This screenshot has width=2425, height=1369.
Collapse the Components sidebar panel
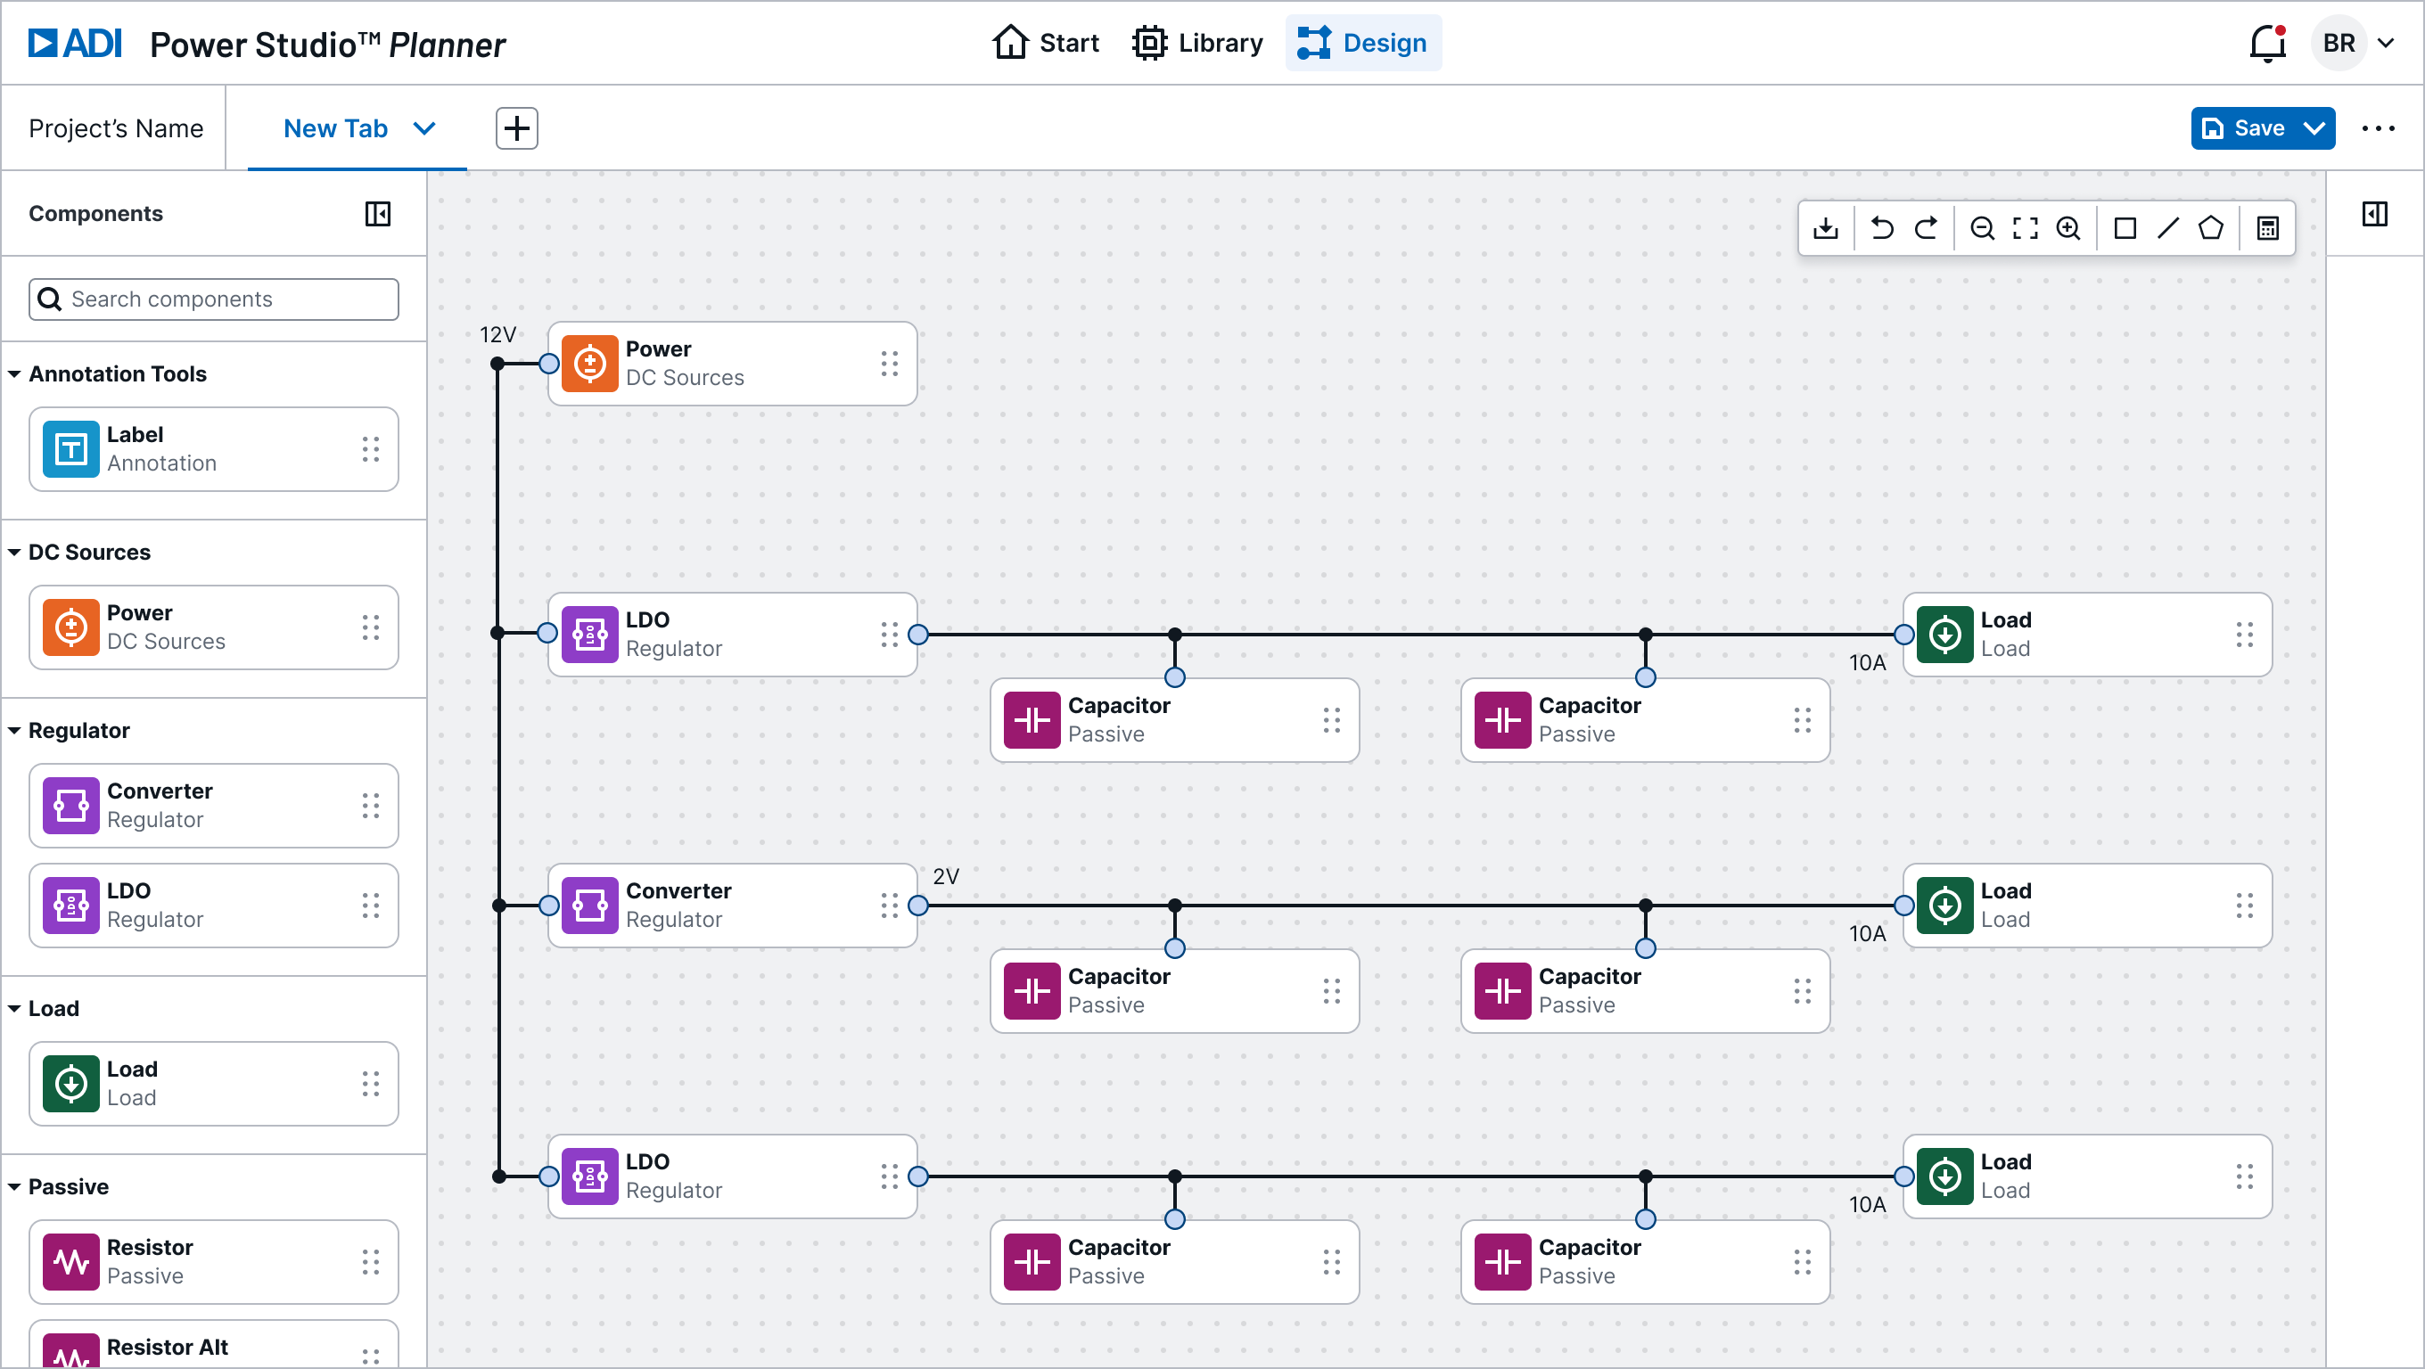[377, 215]
